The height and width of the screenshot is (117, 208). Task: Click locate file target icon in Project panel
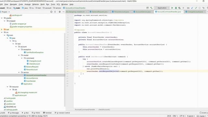51,12
